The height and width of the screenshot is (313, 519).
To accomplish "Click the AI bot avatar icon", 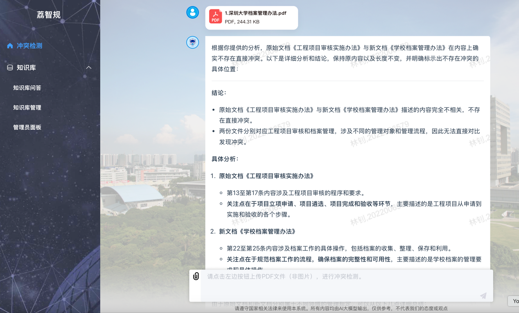I will [192, 42].
